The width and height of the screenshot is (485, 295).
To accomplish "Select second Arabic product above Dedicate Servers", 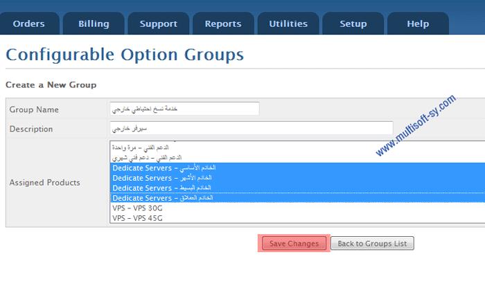I will (x=297, y=158).
